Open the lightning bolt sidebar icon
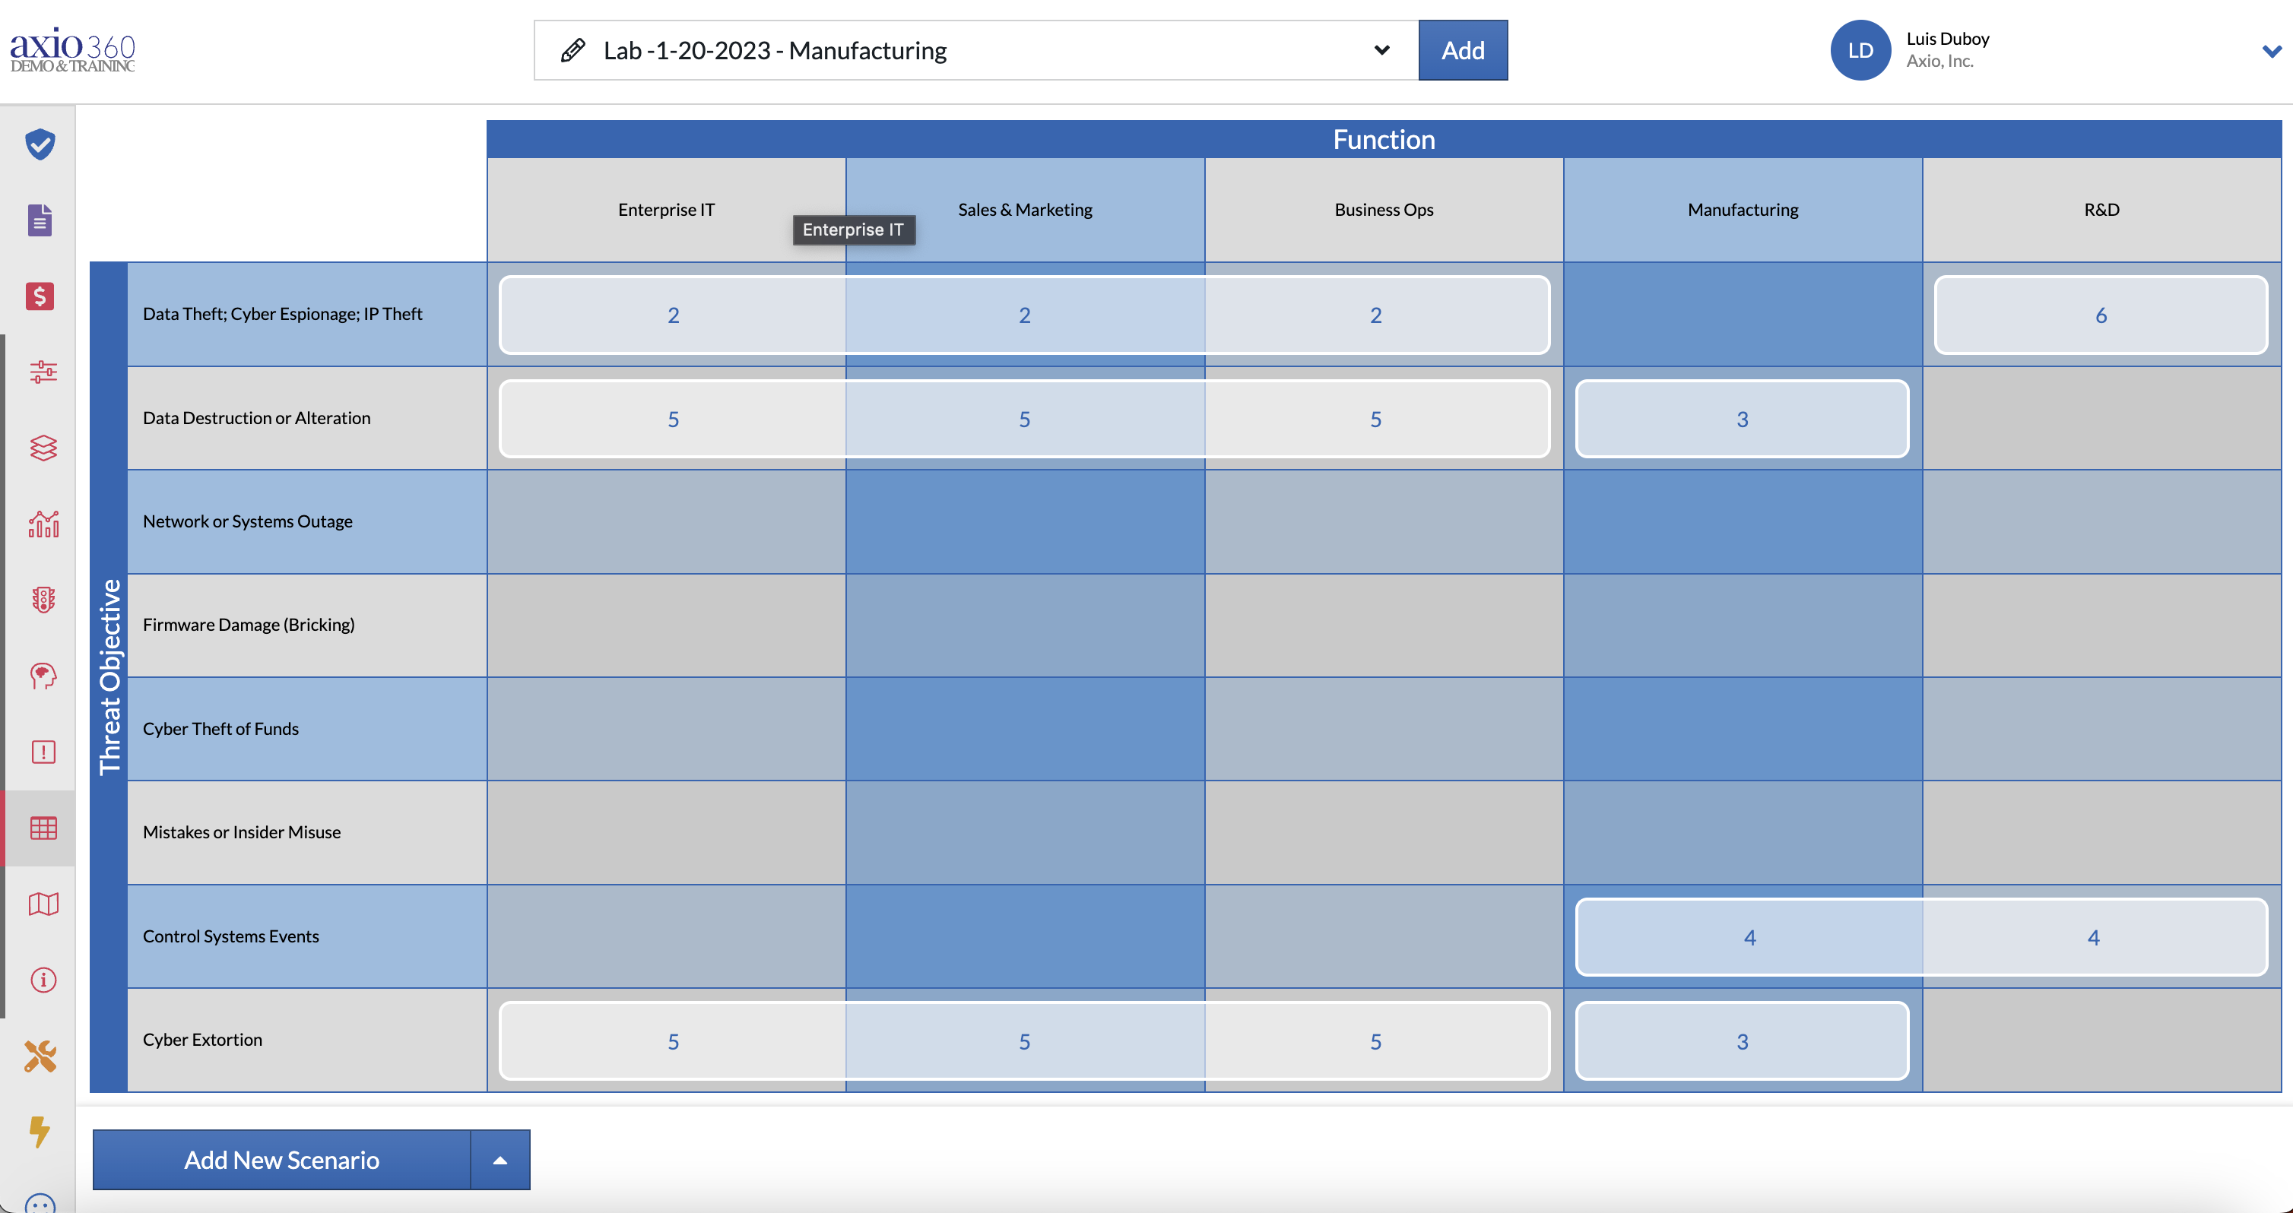The height and width of the screenshot is (1213, 2293). (40, 1132)
